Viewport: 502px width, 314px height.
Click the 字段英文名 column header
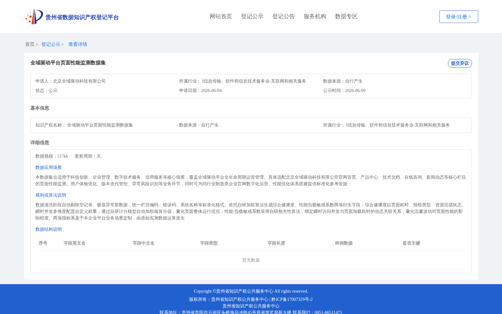[x=75, y=243]
